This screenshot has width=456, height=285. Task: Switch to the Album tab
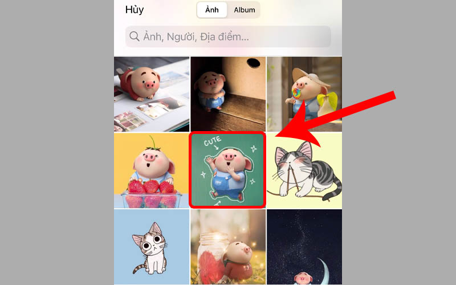point(245,10)
